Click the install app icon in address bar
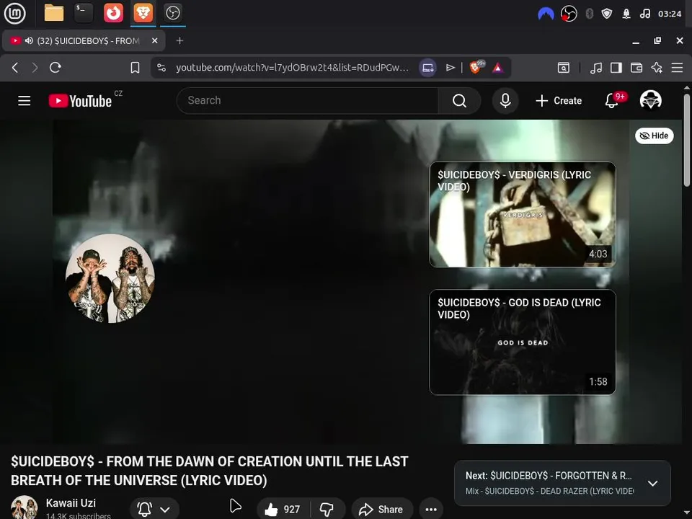The image size is (692, 519). [x=427, y=68]
